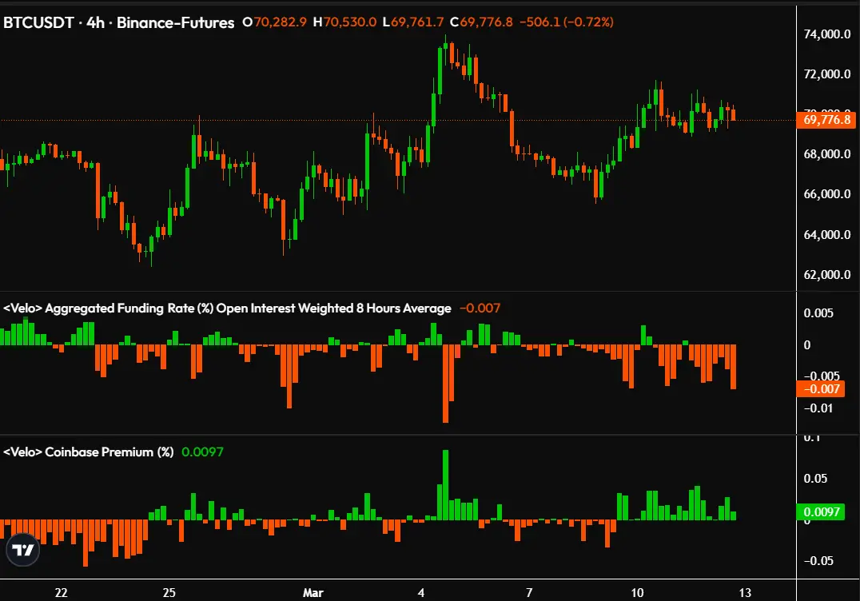The image size is (860, 601).
Task: Click date label 4 on time axis
Action: pyautogui.click(x=420, y=593)
